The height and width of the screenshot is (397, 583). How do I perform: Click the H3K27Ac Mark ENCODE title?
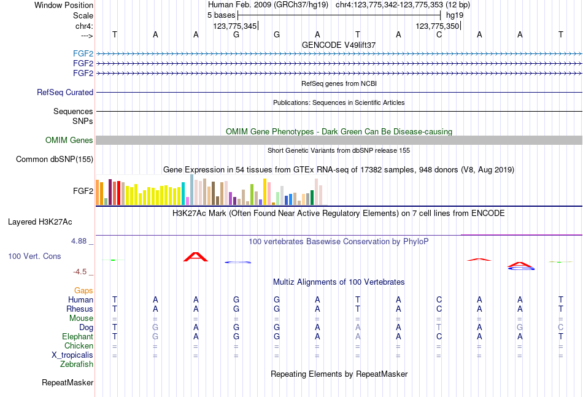tap(339, 214)
